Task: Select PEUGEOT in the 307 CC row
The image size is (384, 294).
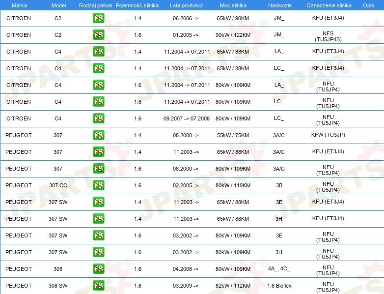Action: tap(19, 185)
